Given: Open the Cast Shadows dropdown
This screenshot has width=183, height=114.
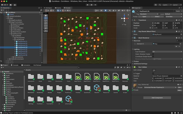Looking at the screenshot, I should 167,52.
